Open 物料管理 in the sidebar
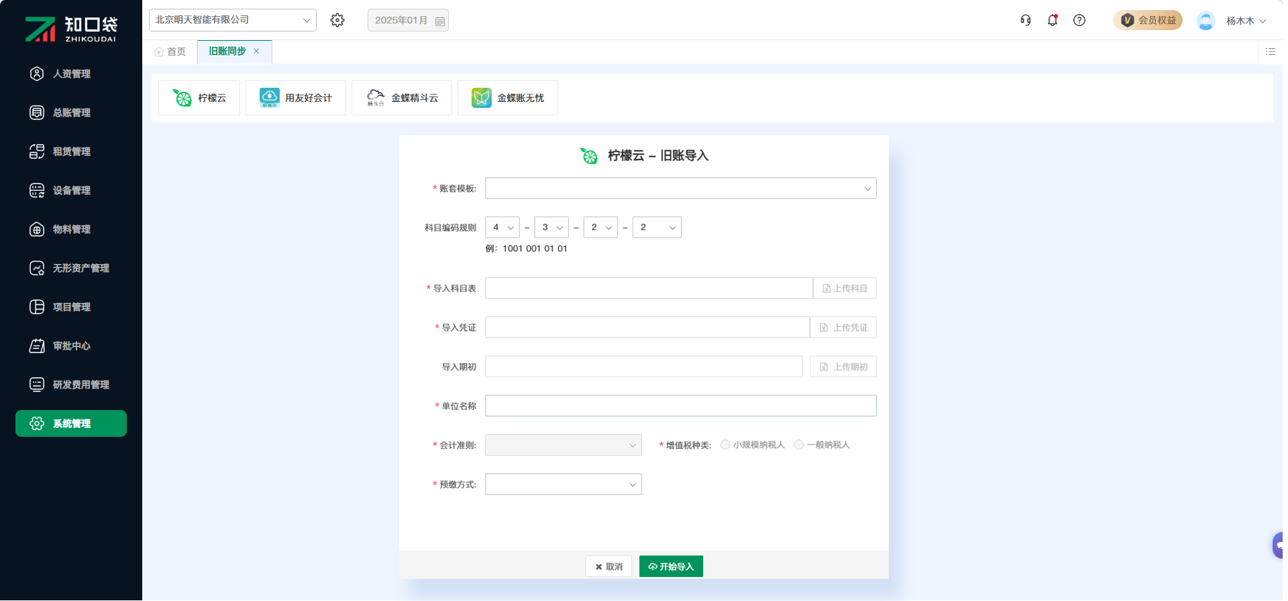The height and width of the screenshot is (601, 1288). (71, 229)
